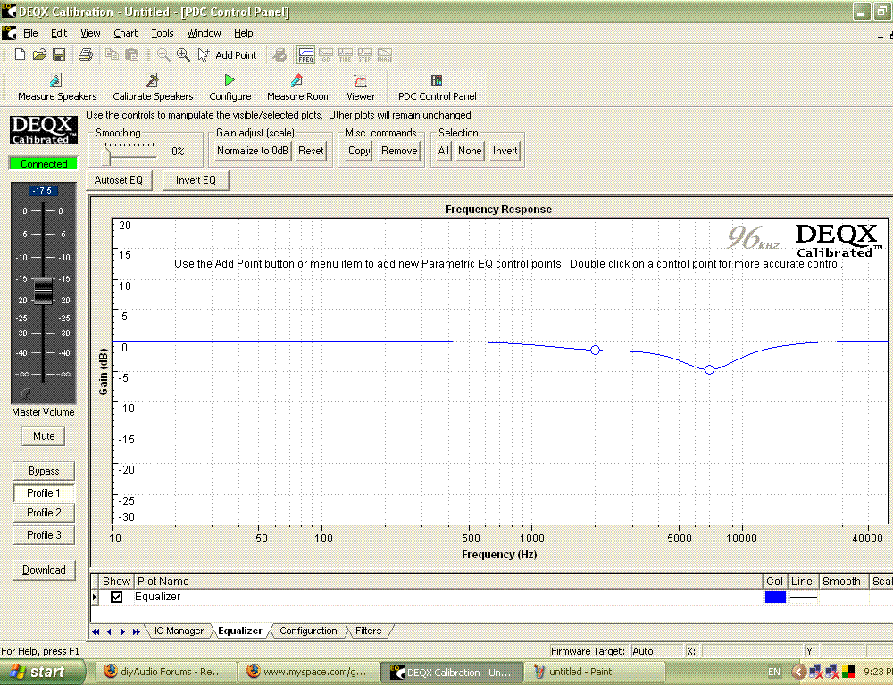
Task: Click the Selection All button
Action: click(443, 151)
